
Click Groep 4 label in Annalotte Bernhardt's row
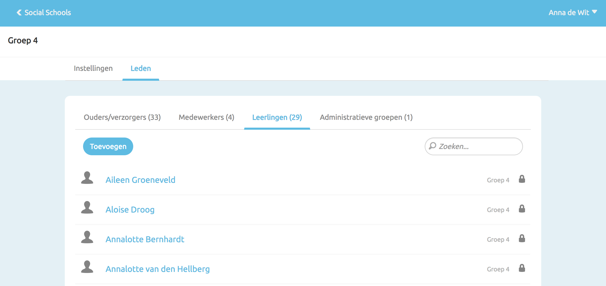click(498, 240)
